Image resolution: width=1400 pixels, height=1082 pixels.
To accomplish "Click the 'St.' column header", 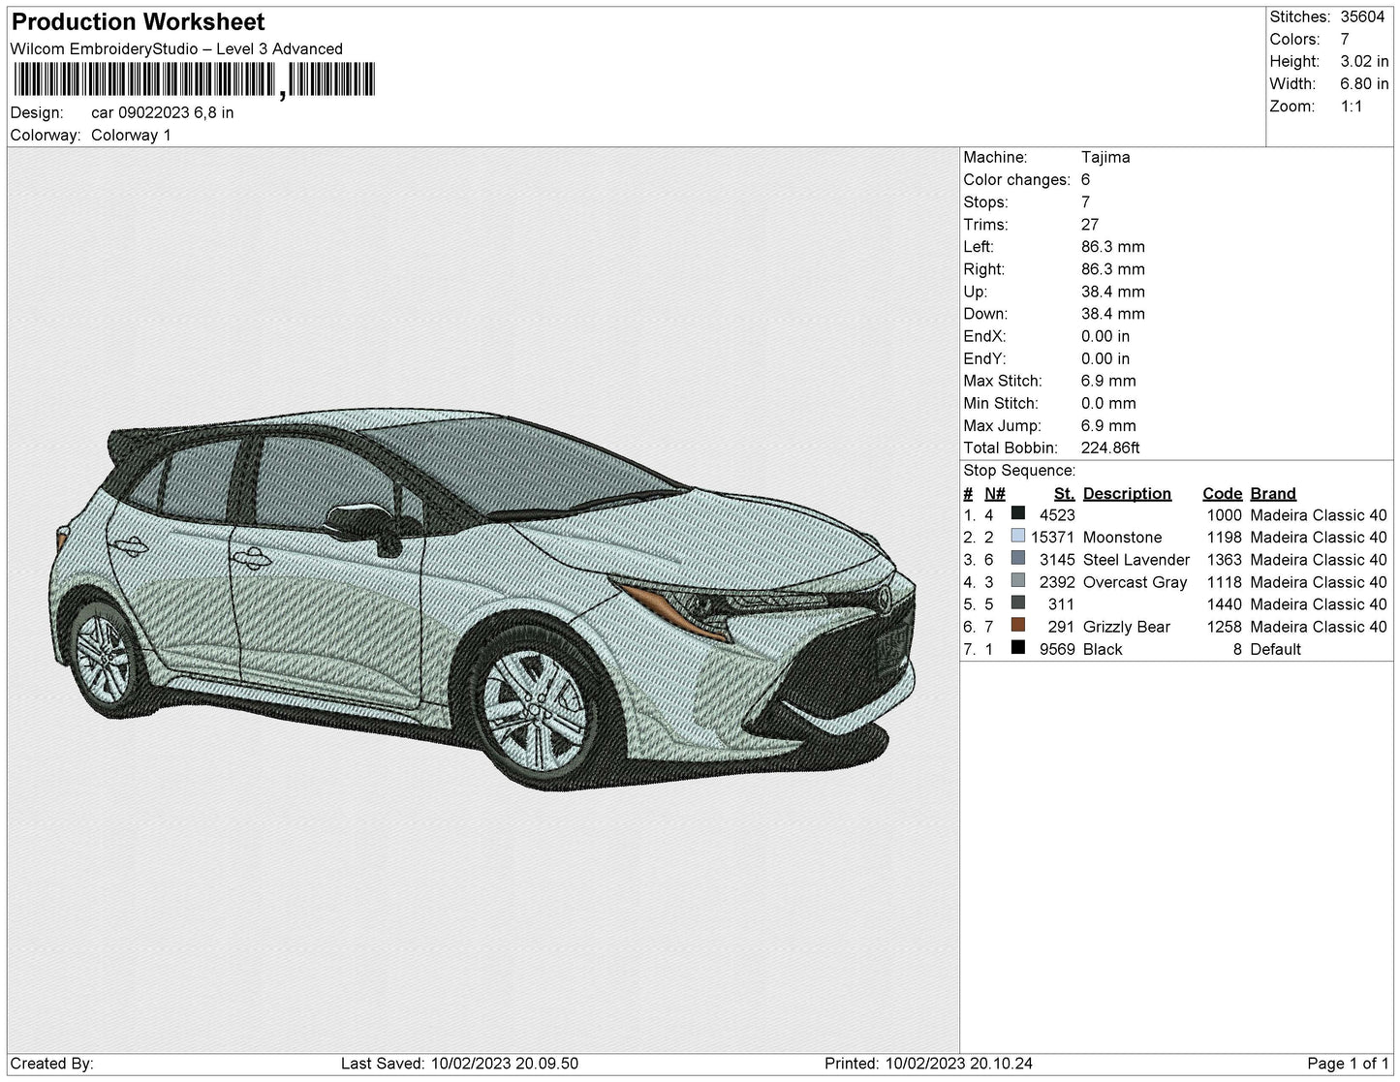I will [1064, 493].
